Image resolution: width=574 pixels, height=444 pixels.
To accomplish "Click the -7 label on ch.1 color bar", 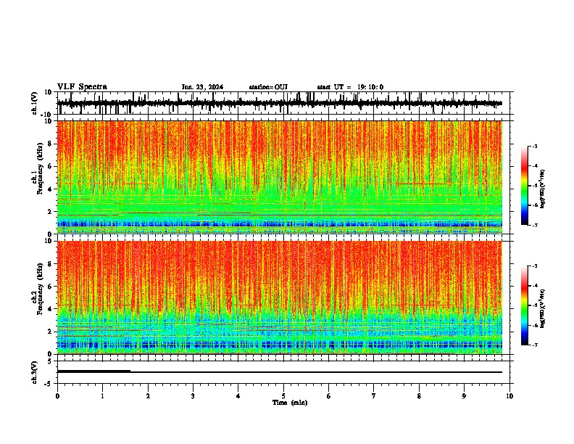I will (534, 226).
